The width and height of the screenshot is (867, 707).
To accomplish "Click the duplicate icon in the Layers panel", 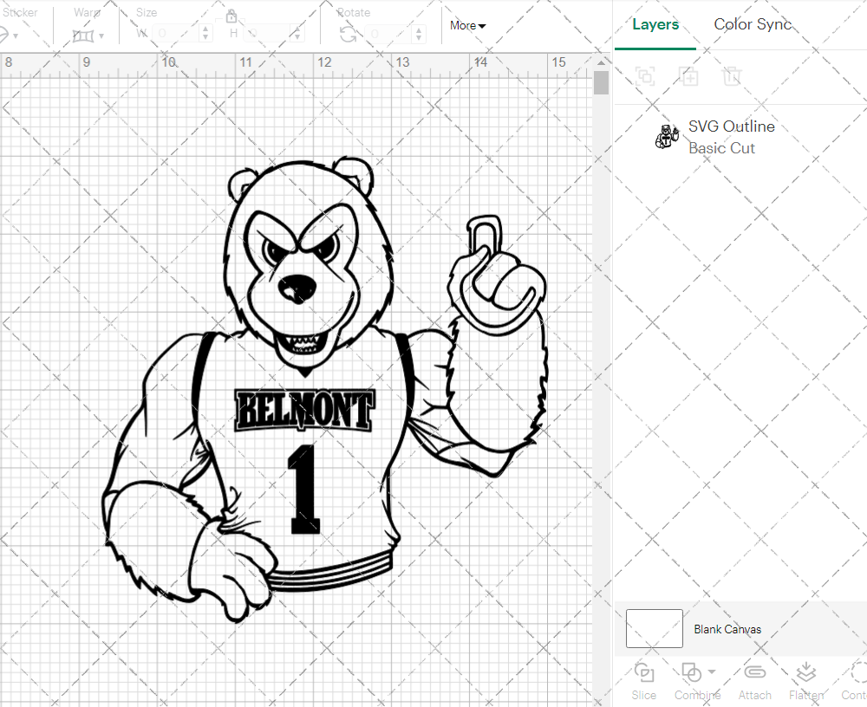I will click(x=688, y=76).
